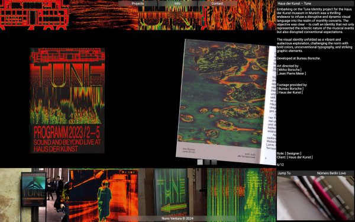The width and height of the screenshot is (355, 222).
Task: Click the Haus der Kunst – Tune title
Action: (x=294, y=4)
